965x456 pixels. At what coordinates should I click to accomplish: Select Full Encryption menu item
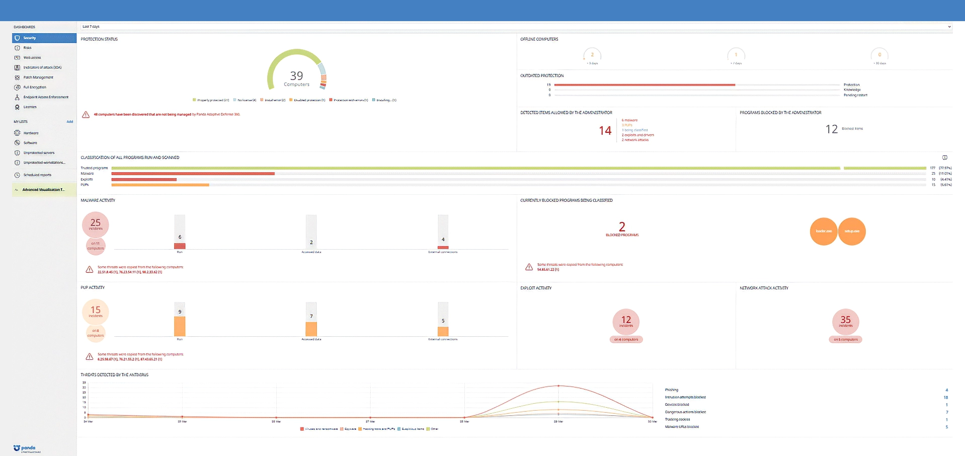[35, 87]
